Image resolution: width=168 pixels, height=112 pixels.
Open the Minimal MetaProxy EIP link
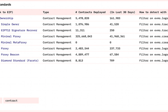click(14, 43)
